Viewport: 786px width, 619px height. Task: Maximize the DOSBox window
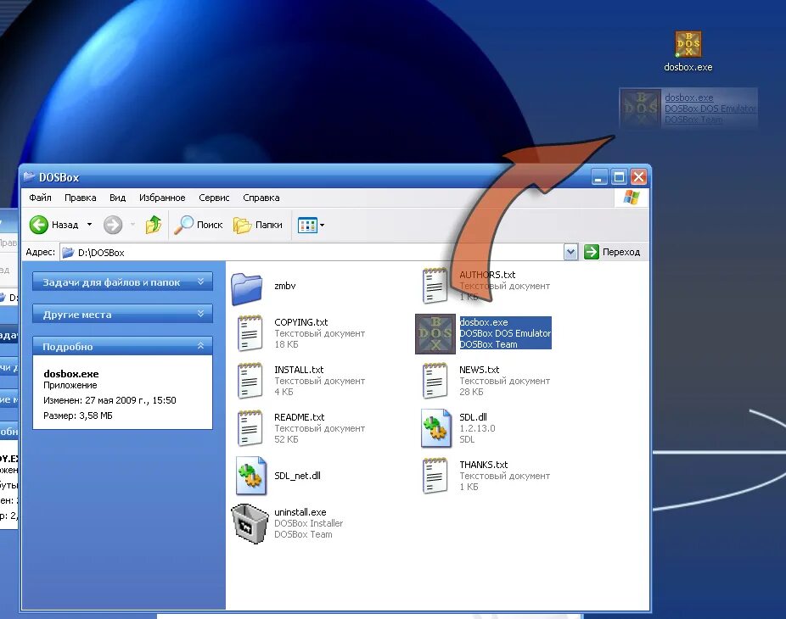point(619,176)
